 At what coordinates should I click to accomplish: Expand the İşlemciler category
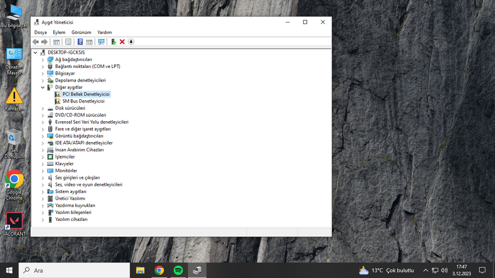coord(42,157)
